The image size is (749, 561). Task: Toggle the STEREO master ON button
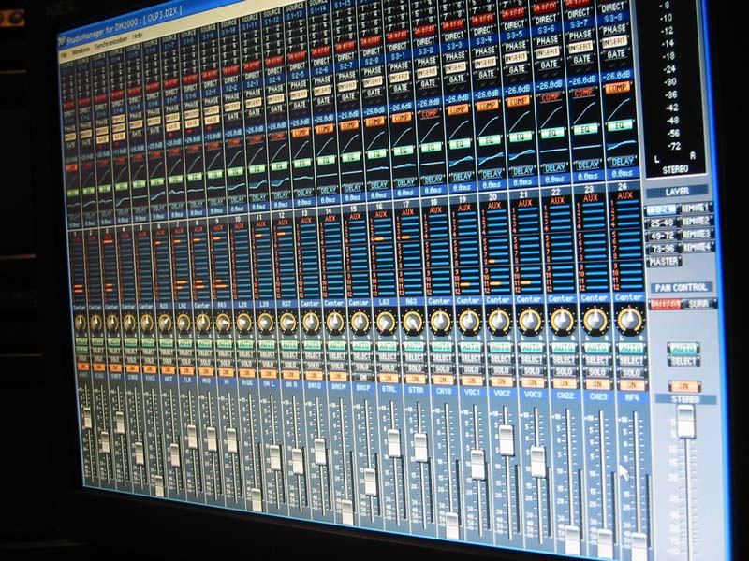pos(683,385)
